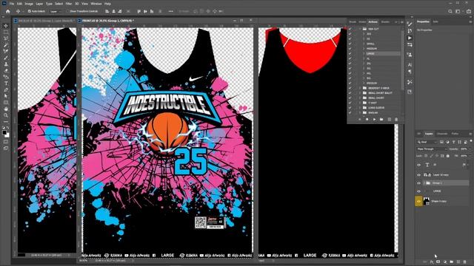Expand the Group 1 layer group
The height and width of the screenshot is (266, 474).
click(x=424, y=183)
